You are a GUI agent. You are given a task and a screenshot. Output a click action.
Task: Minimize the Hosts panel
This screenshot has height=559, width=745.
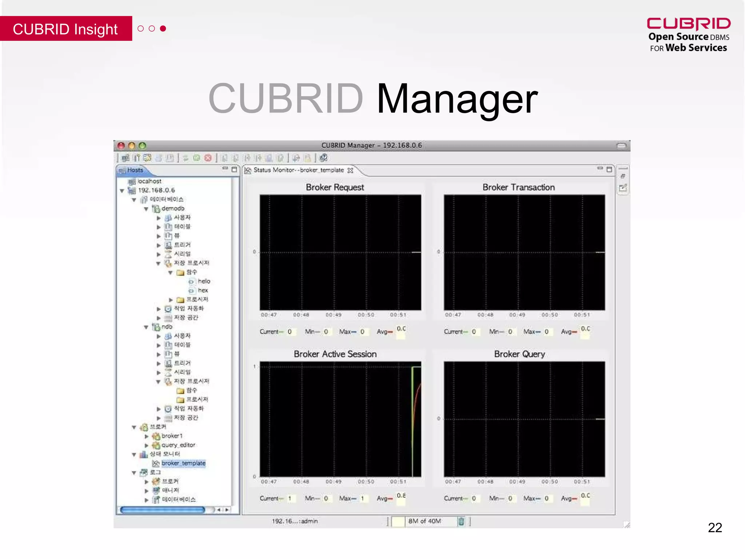coord(225,169)
